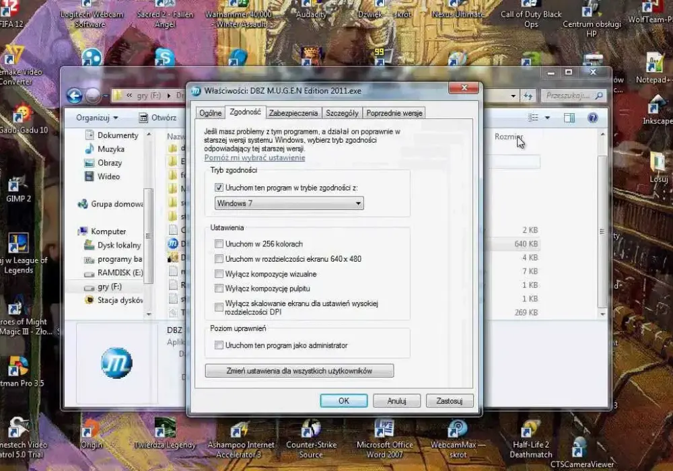Select RAMDISK (E:) drive
Image resolution: width=673 pixels, height=471 pixels.
114,273
